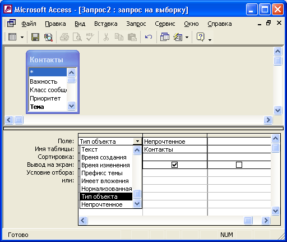
Task: Click the Cut scissors icon
Action: [106, 37]
